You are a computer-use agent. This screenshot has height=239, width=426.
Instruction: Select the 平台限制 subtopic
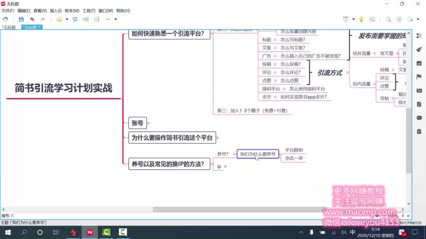(x=294, y=150)
